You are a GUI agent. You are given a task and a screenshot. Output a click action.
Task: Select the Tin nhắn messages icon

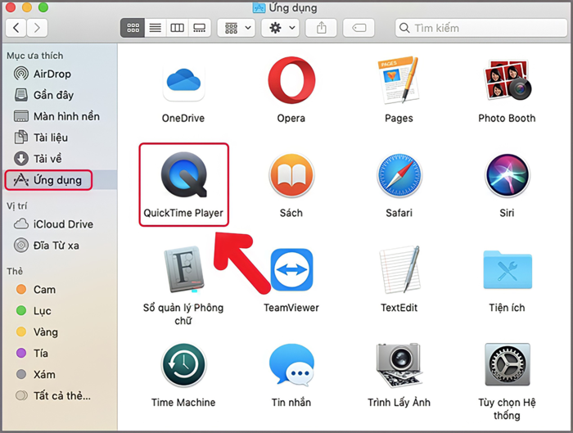[291, 365]
